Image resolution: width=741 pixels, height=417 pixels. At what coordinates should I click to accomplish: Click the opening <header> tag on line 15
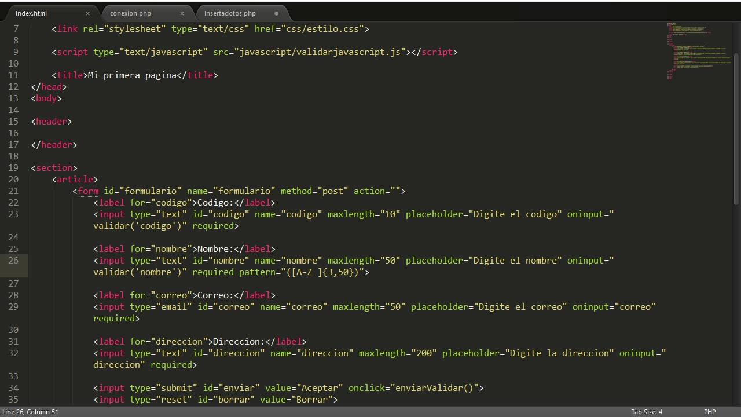pos(52,121)
